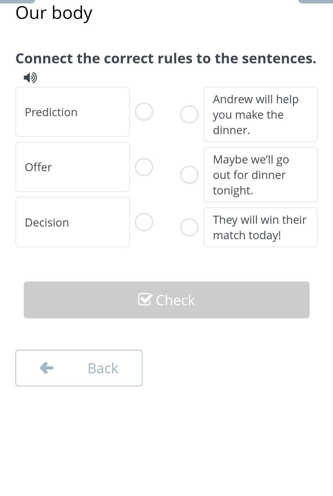Click the Decision rule box
This screenshot has width=333, height=496.
[72, 222]
